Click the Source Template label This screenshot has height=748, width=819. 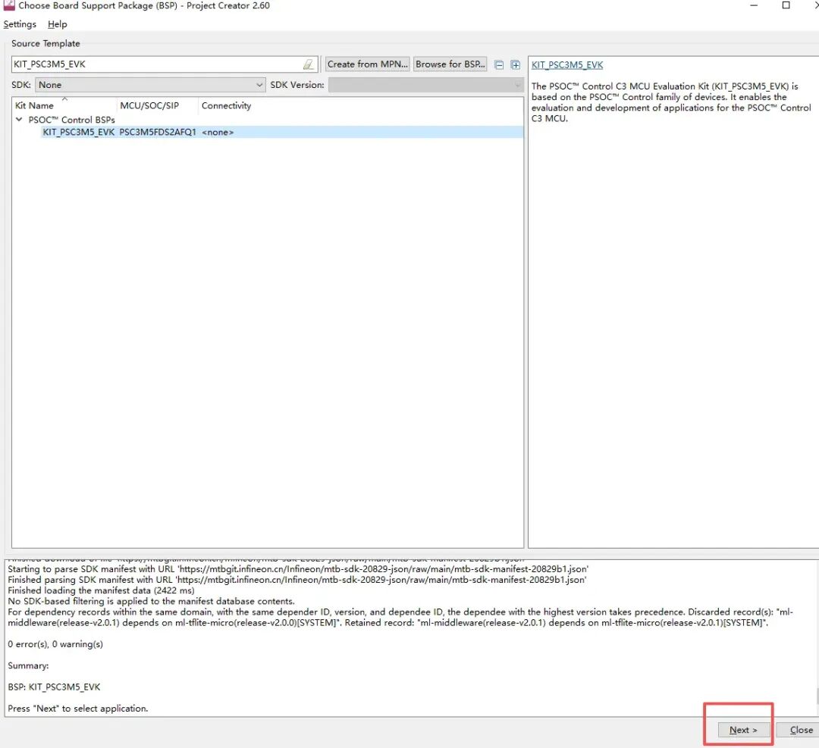pyautogui.click(x=45, y=43)
